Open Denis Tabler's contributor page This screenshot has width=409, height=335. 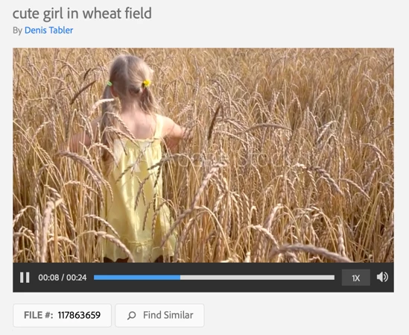48,31
